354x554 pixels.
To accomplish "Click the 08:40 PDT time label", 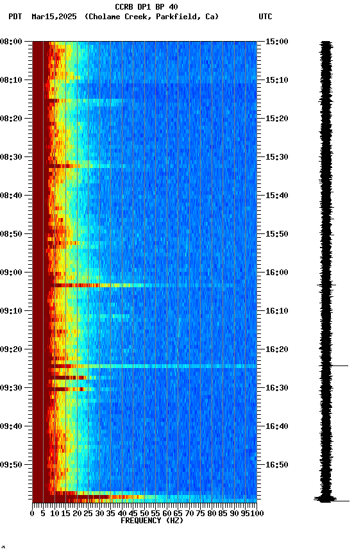I will click(x=11, y=196).
